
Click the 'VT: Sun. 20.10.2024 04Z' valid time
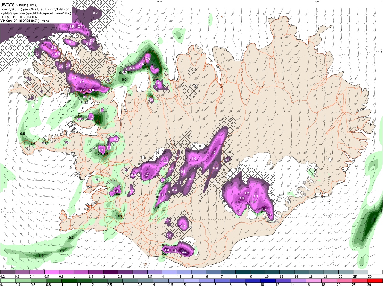point(19,21)
